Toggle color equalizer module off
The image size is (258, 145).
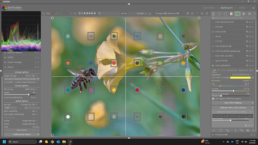(x=213, y=51)
